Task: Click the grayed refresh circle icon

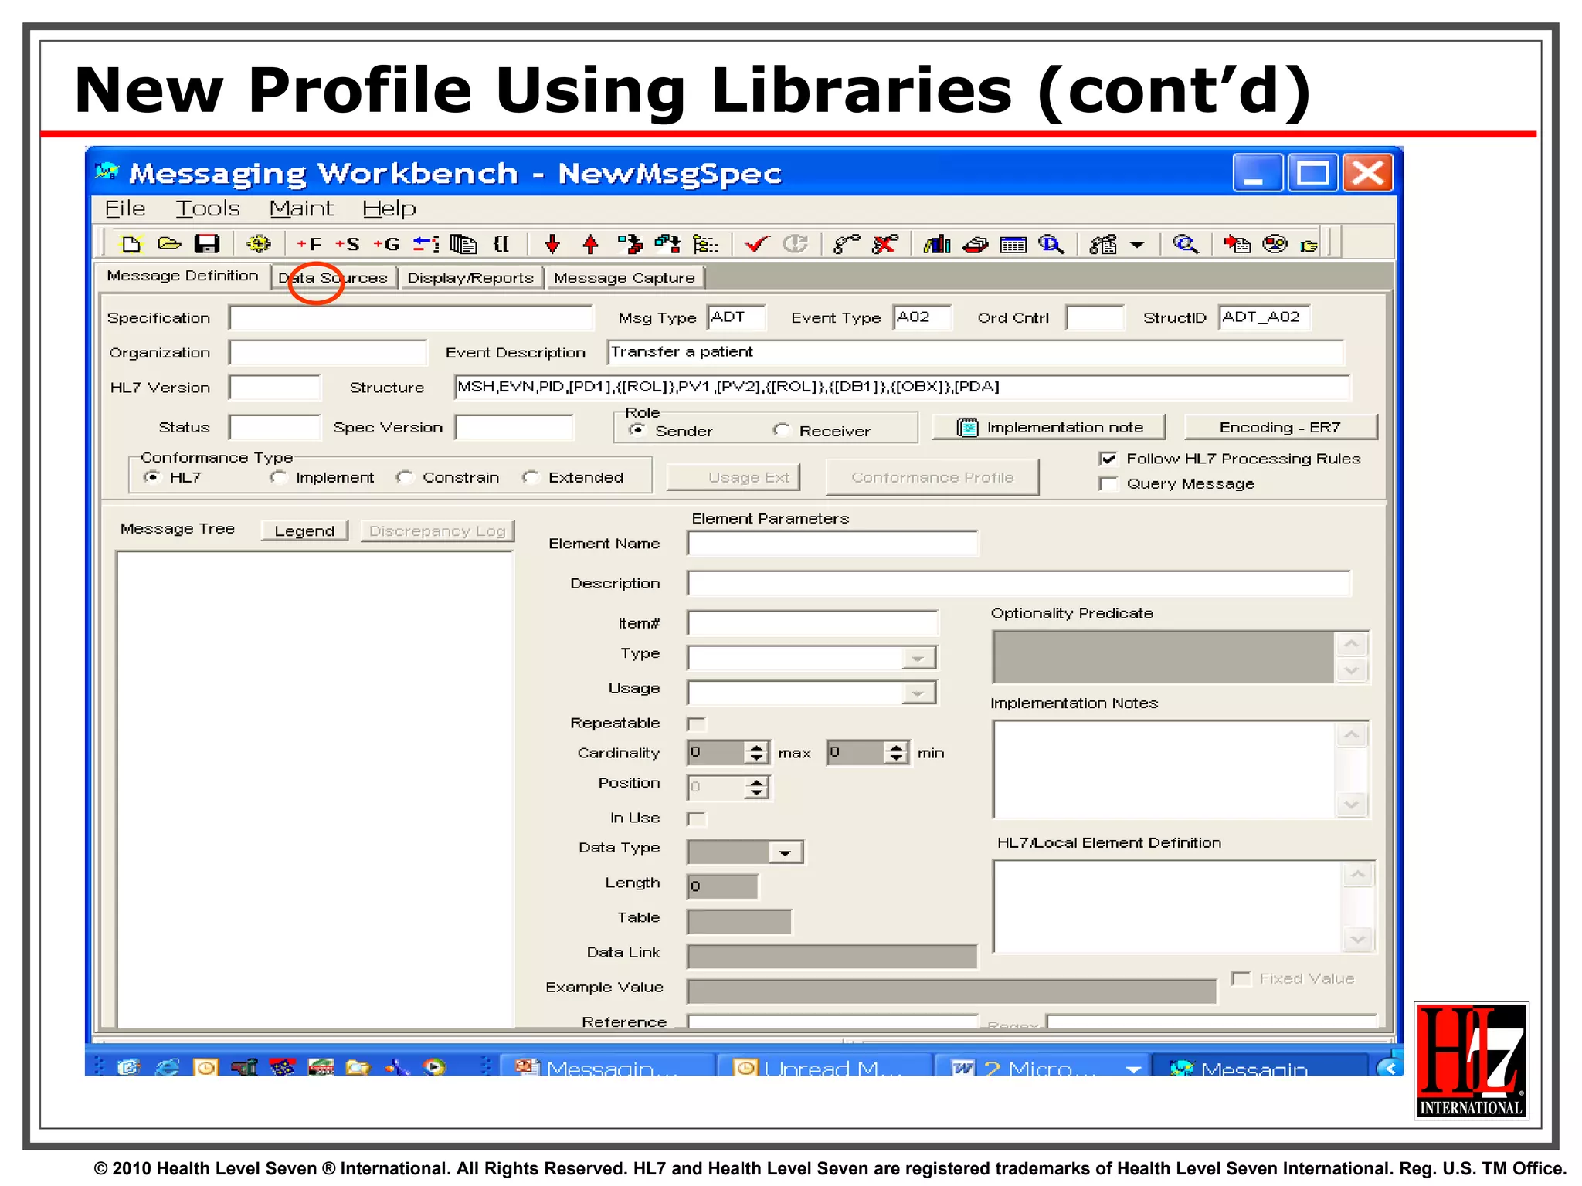Action: [x=795, y=245]
